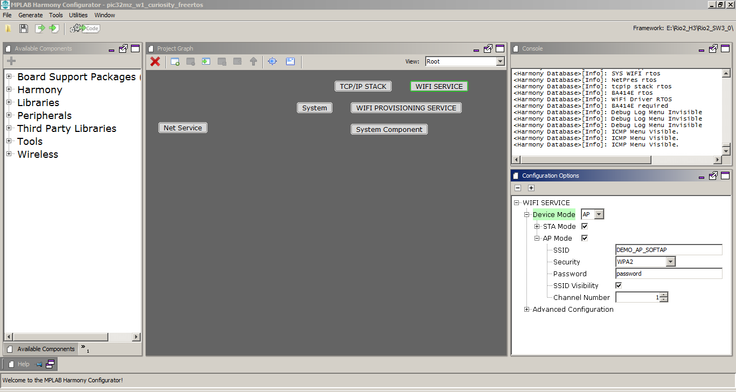Click the fit-to-view icon in Project Graph
Viewport: 736px width, 392px height.
click(273, 61)
